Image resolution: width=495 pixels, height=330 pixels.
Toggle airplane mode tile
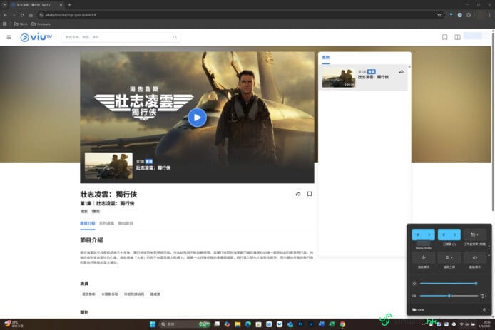coord(424,258)
